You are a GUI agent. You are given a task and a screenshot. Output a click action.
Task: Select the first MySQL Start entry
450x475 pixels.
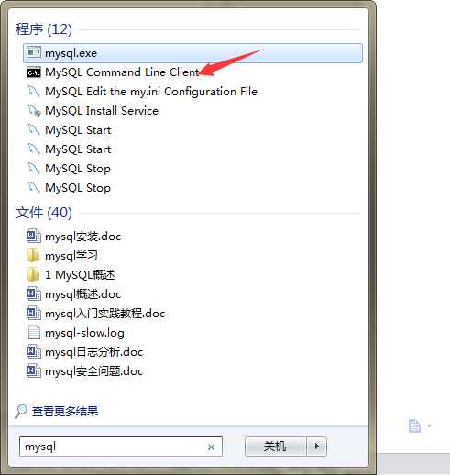pyautogui.click(x=78, y=130)
